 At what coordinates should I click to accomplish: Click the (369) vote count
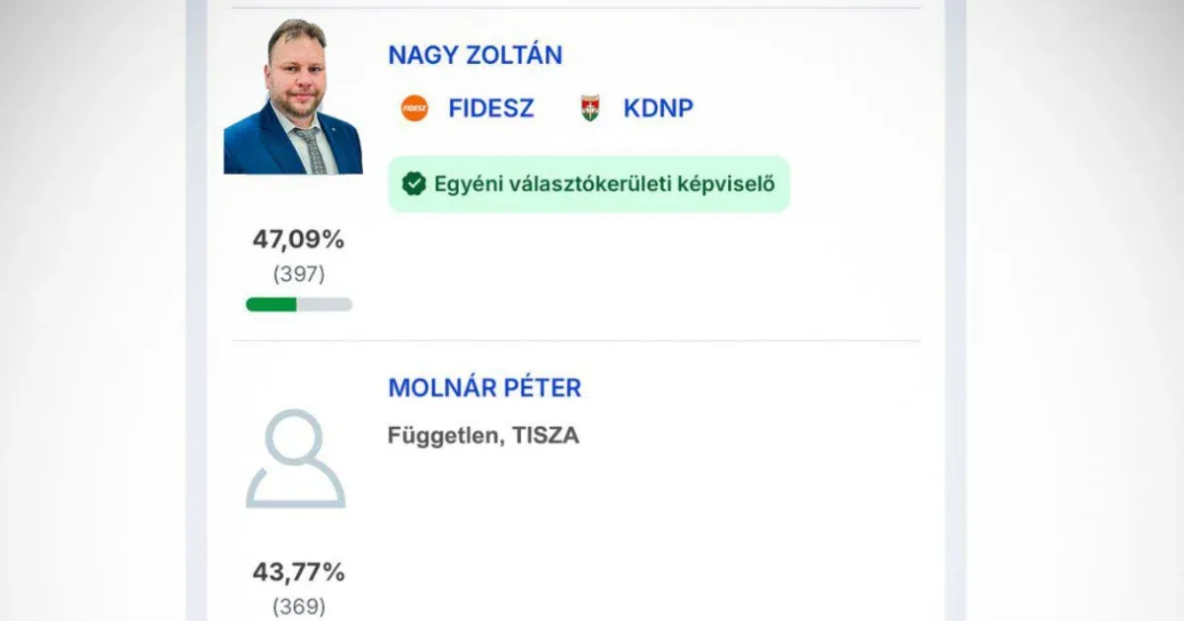click(298, 607)
